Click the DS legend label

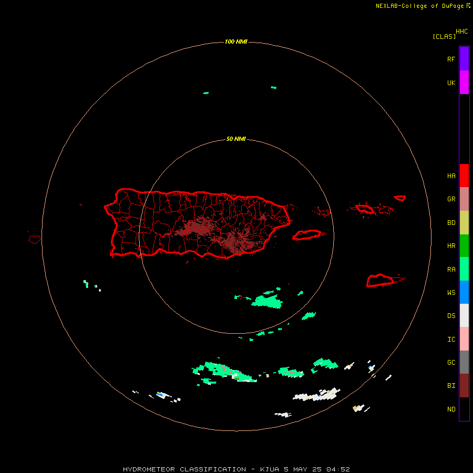(451, 316)
